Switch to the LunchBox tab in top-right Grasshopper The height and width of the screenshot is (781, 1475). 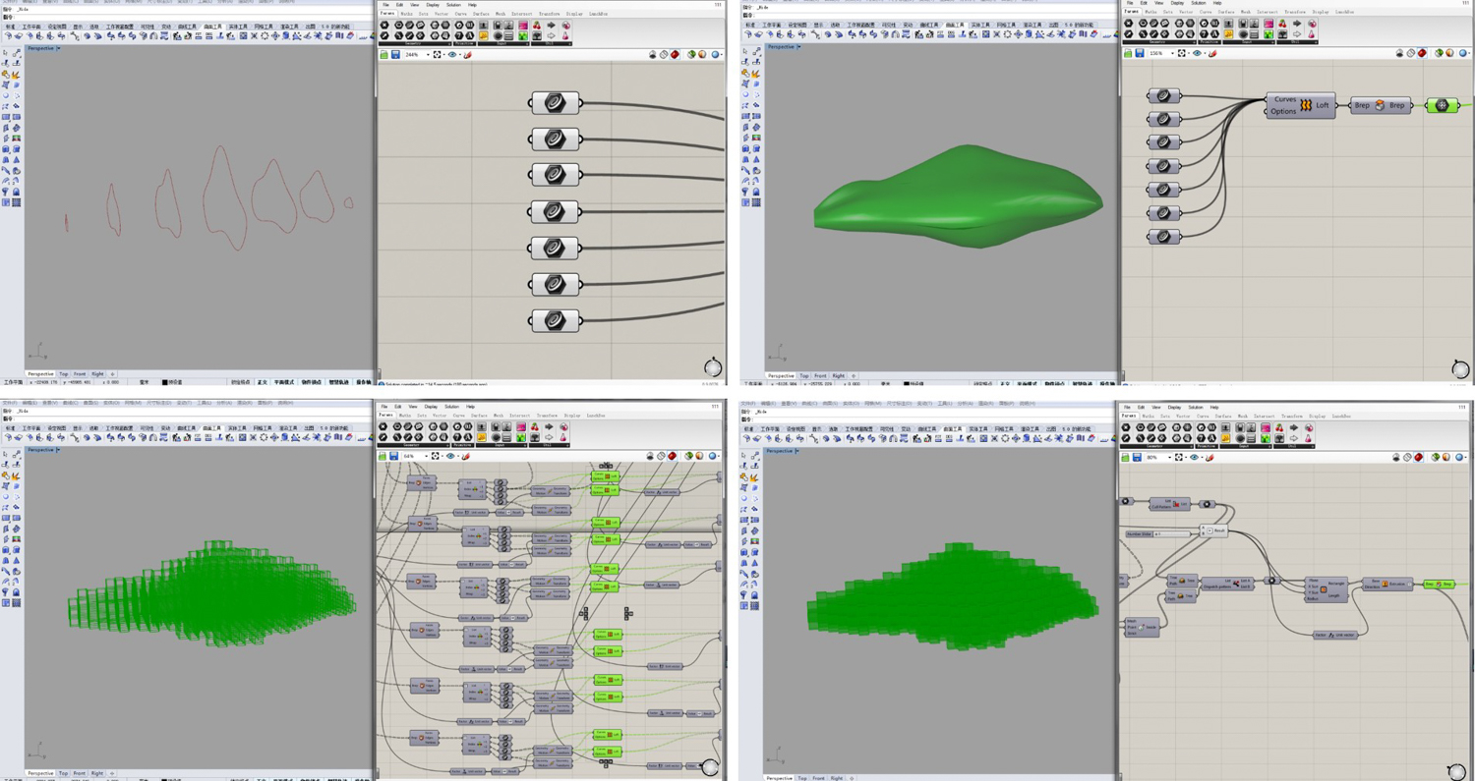pyautogui.click(x=1345, y=12)
